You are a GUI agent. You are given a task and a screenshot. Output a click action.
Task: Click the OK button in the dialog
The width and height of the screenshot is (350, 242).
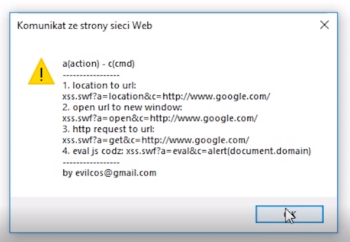coord(289,214)
